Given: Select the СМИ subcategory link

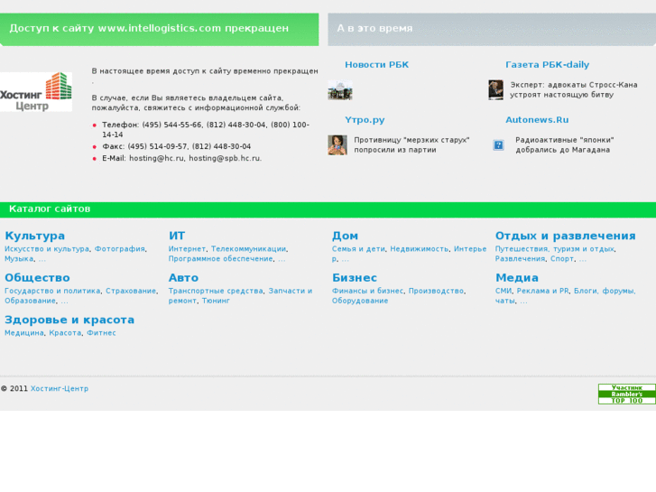Looking at the screenshot, I should coord(504,291).
